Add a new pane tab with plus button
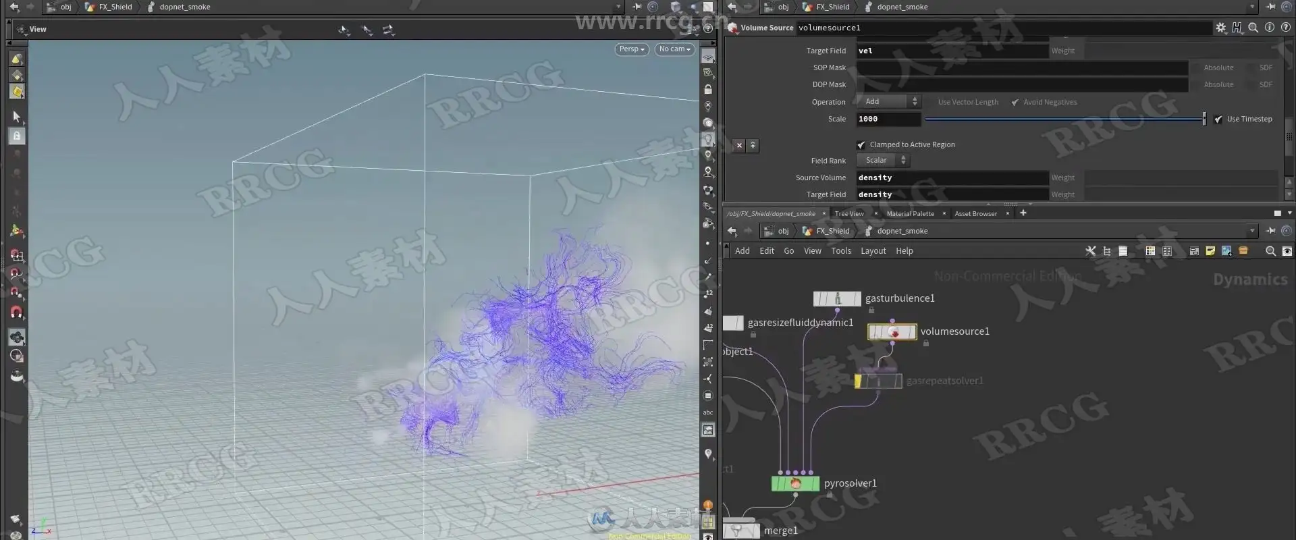 coord(1023,213)
